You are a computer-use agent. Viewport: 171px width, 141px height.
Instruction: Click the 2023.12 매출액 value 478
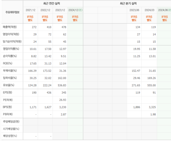64,27
